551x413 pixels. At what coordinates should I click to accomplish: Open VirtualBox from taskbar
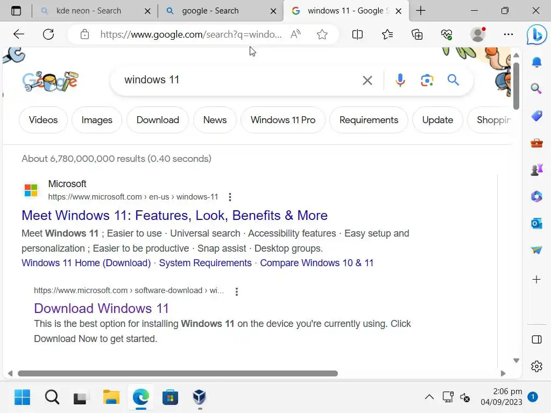pos(200,397)
